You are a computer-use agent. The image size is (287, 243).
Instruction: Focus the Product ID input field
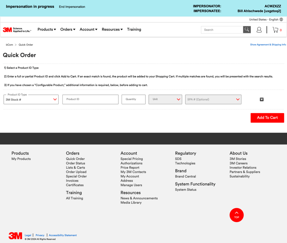pyautogui.click(x=90, y=99)
